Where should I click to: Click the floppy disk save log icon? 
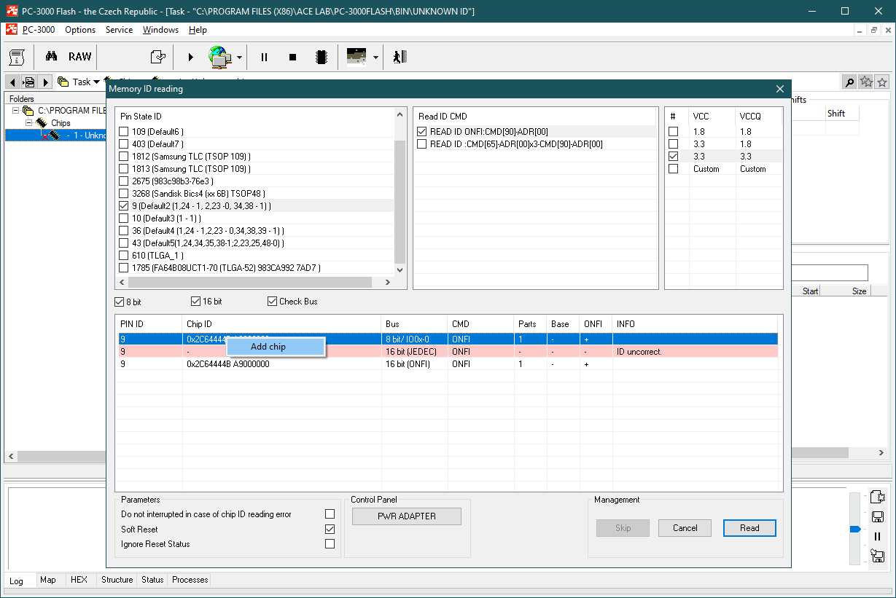tap(877, 516)
